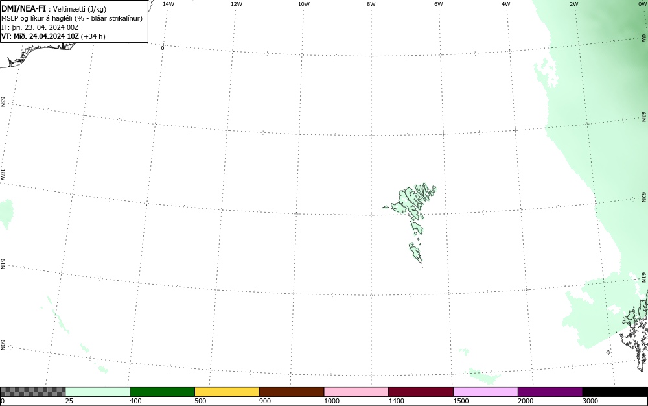Click the light purple 1500–2000 legend swatch
Screen dimensions: 648x406
(x=485, y=392)
